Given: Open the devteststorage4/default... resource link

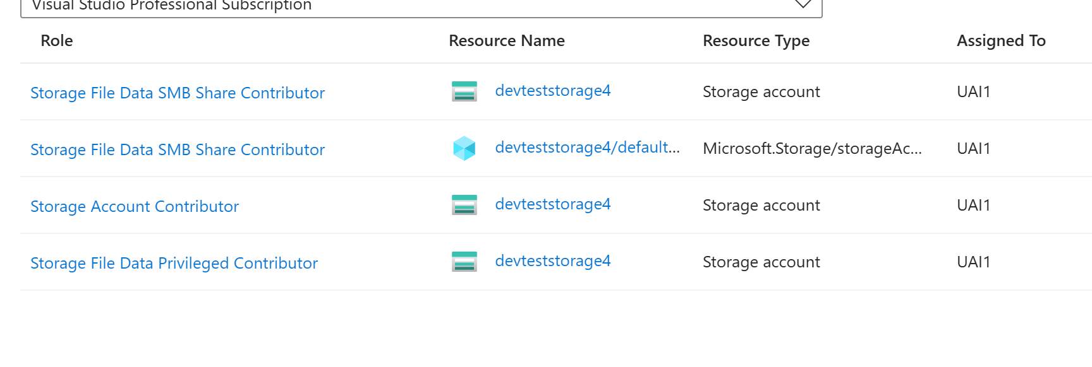Looking at the screenshot, I should pyautogui.click(x=588, y=148).
